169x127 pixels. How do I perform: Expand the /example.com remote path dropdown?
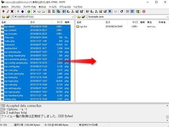168,17
